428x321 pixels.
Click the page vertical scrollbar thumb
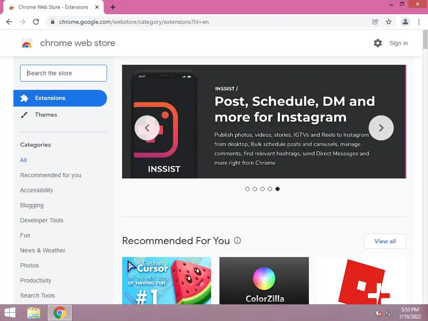[425, 40]
